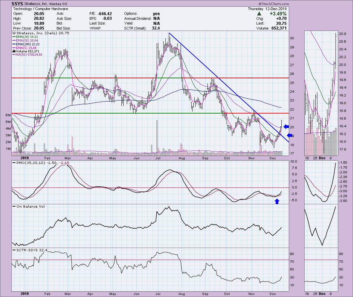Click the P/E value -646.42

pos(105,14)
